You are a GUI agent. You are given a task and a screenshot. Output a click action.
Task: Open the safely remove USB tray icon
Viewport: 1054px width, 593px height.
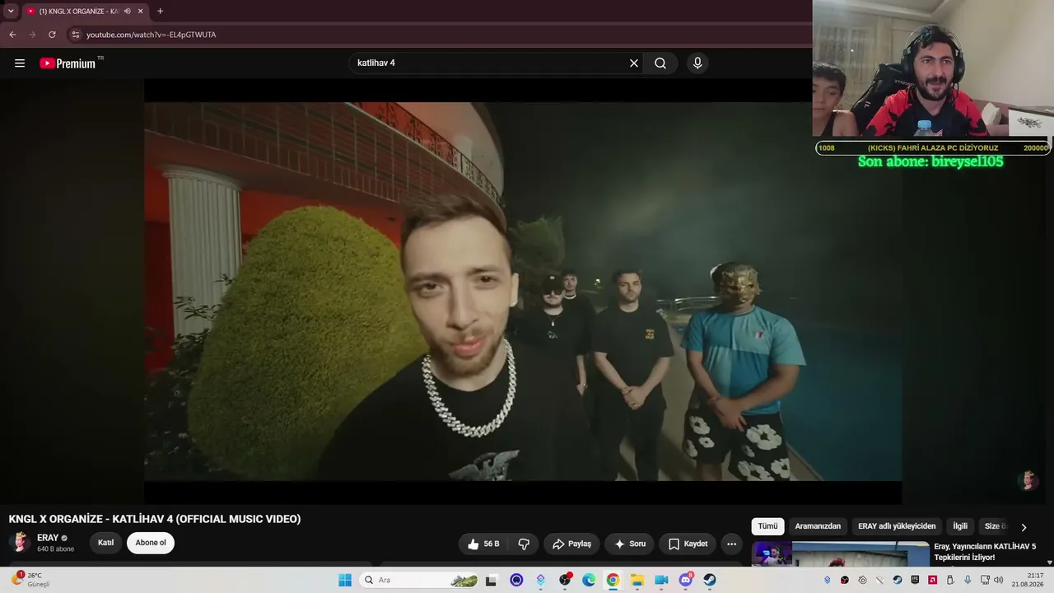tap(950, 580)
